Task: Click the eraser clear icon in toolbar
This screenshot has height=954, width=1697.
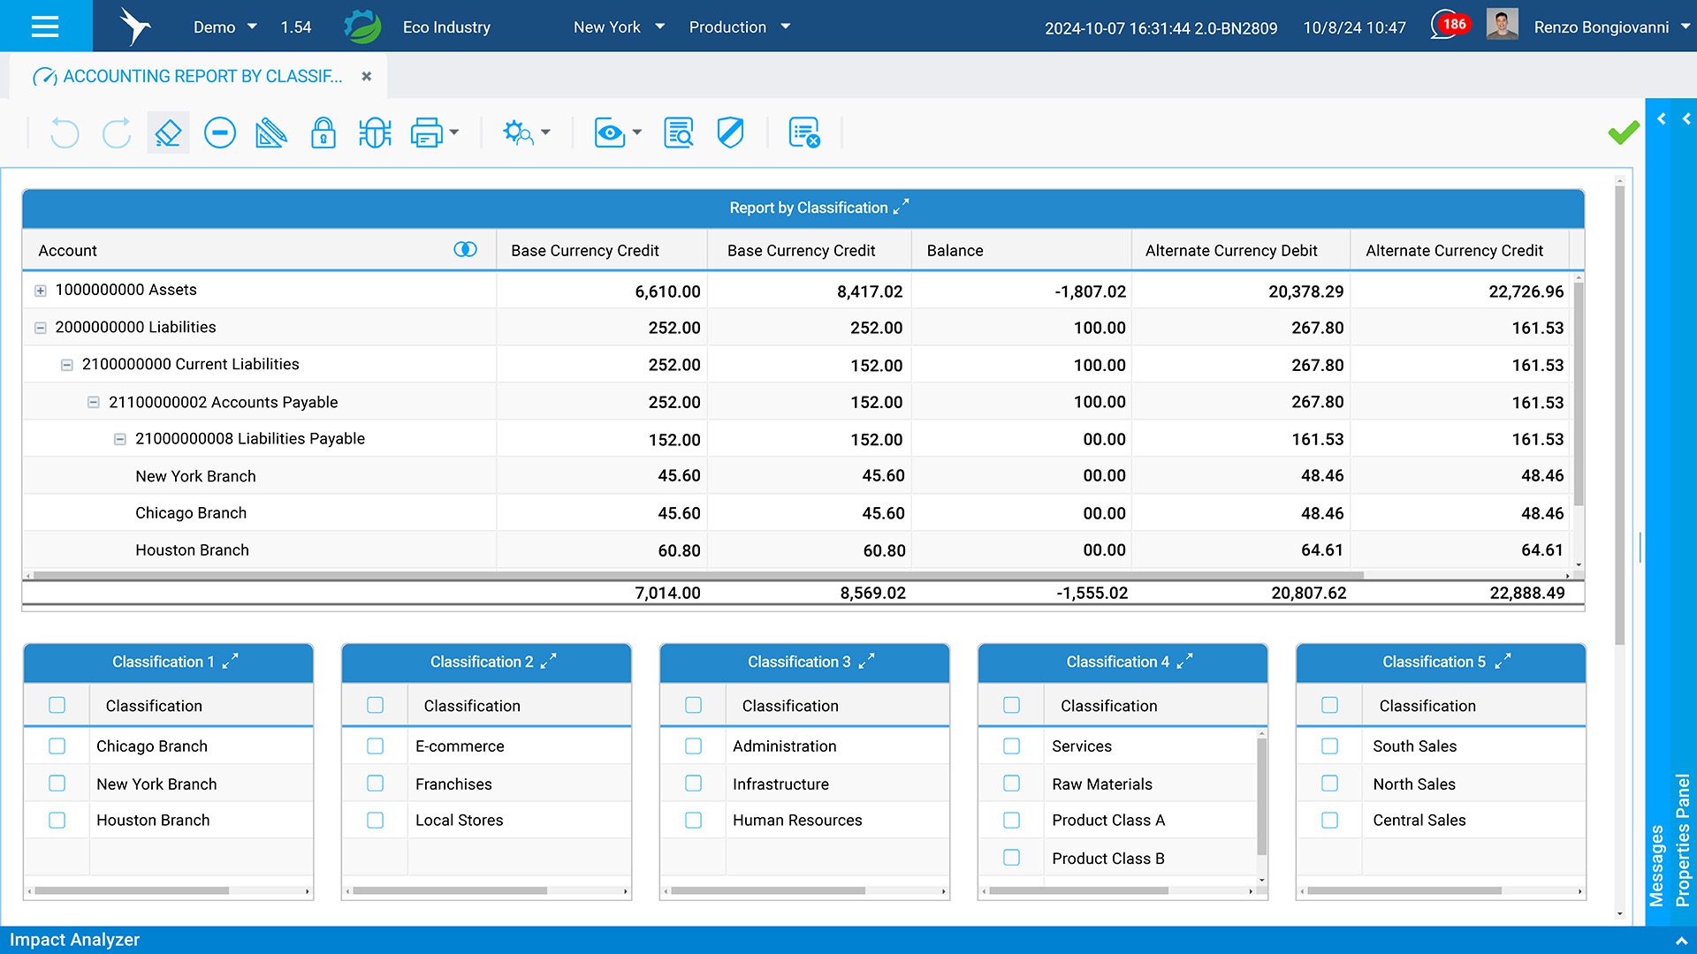Action: coord(168,133)
